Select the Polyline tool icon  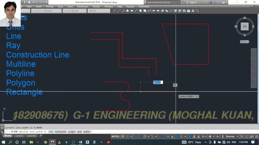coord(123,11)
